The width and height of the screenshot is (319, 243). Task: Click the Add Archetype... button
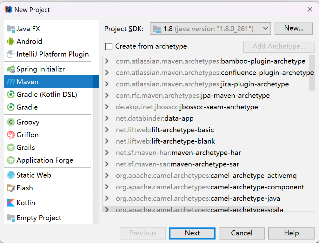click(279, 46)
